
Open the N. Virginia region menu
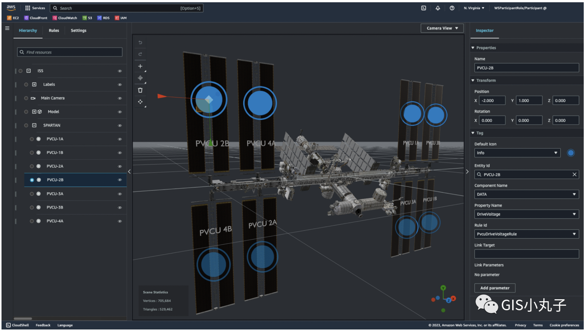click(x=474, y=8)
